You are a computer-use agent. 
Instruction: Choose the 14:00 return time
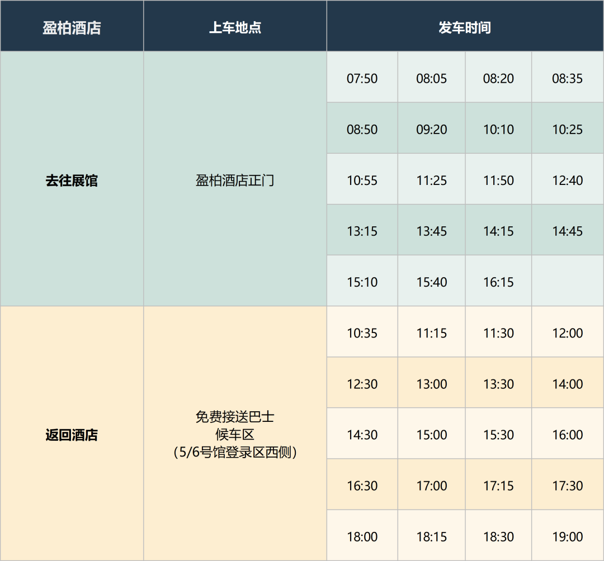[x=568, y=382]
